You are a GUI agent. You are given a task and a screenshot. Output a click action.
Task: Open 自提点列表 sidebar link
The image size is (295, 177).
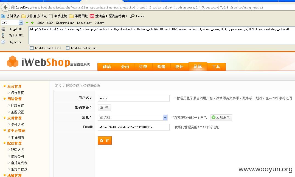(19, 163)
